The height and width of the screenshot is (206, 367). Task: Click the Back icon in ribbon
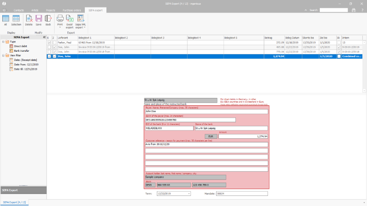(x=48, y=20)
